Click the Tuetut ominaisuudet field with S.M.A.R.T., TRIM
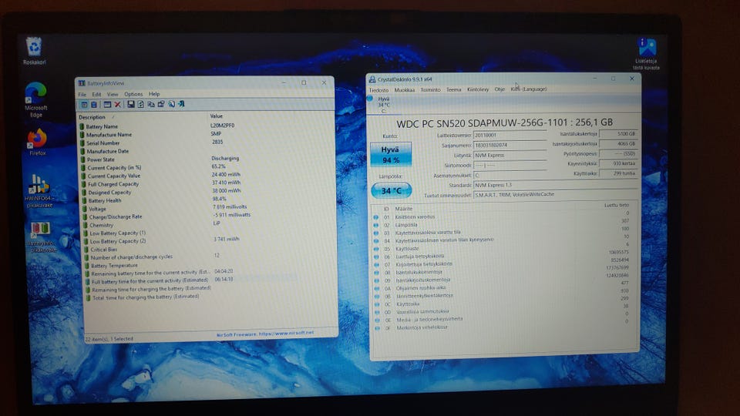This screenshot has width=740, height=416. 556,194
